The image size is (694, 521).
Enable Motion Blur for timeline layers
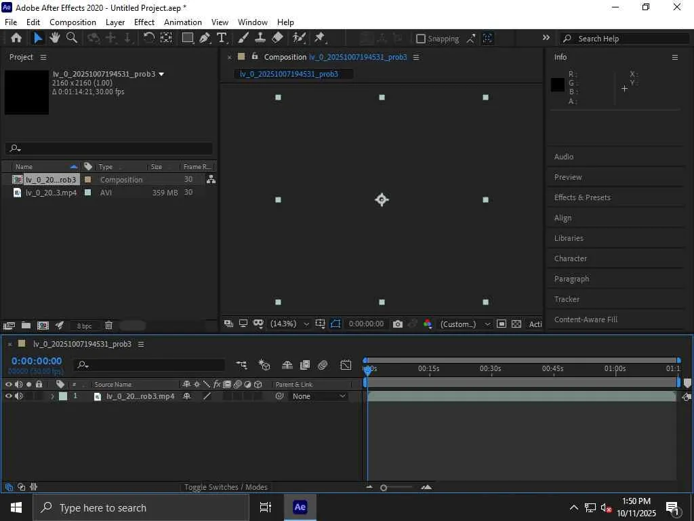323,365
